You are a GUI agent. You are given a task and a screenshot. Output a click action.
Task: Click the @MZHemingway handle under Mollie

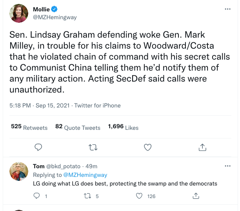pos(55,17)
